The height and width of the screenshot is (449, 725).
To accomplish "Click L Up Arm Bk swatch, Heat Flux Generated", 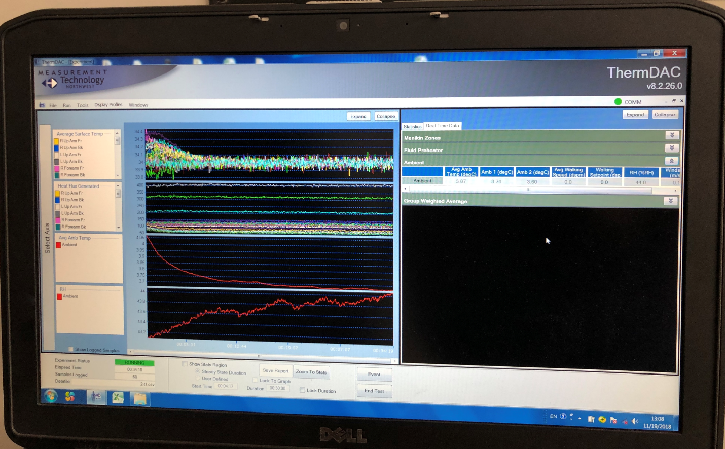I will [x=58, y=213].
